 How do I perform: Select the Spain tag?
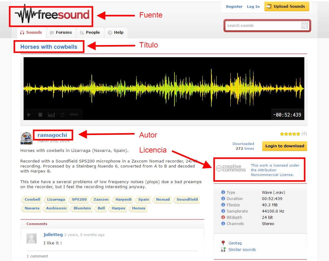[143, 199]
